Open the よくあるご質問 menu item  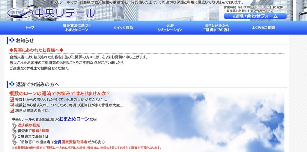pyautogui.click(x=263, y=28)
